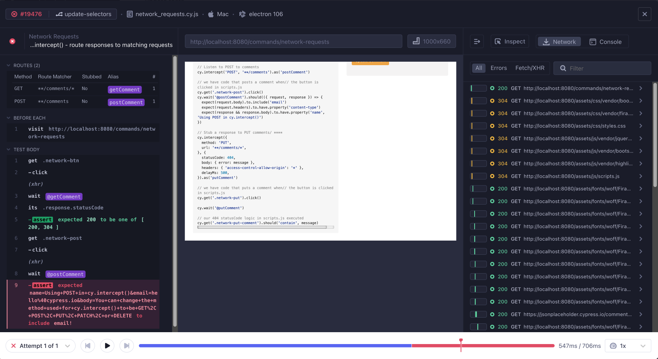Viewport: 658px width, 359px height.
Task: Select the Network tab
Action: 559,42
